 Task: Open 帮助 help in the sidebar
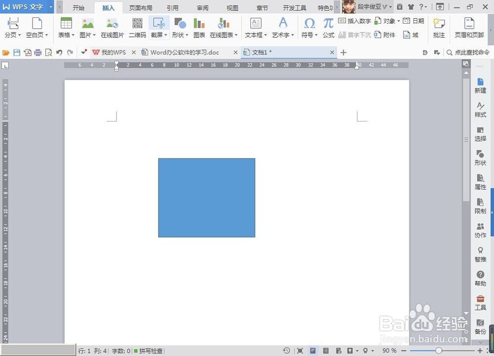(x=480, y=278)
